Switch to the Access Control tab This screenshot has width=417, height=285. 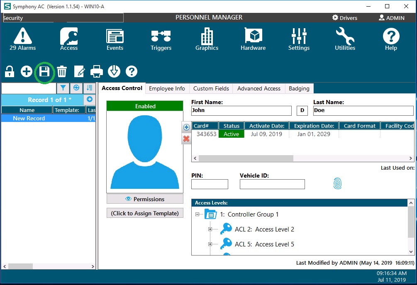tap(122, 88)
